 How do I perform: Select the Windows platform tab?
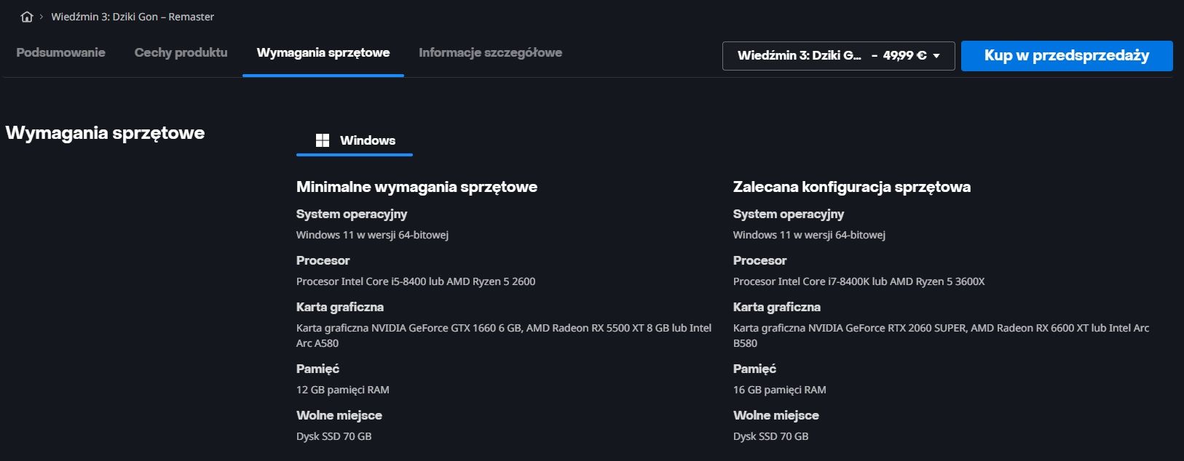[355, 140]
